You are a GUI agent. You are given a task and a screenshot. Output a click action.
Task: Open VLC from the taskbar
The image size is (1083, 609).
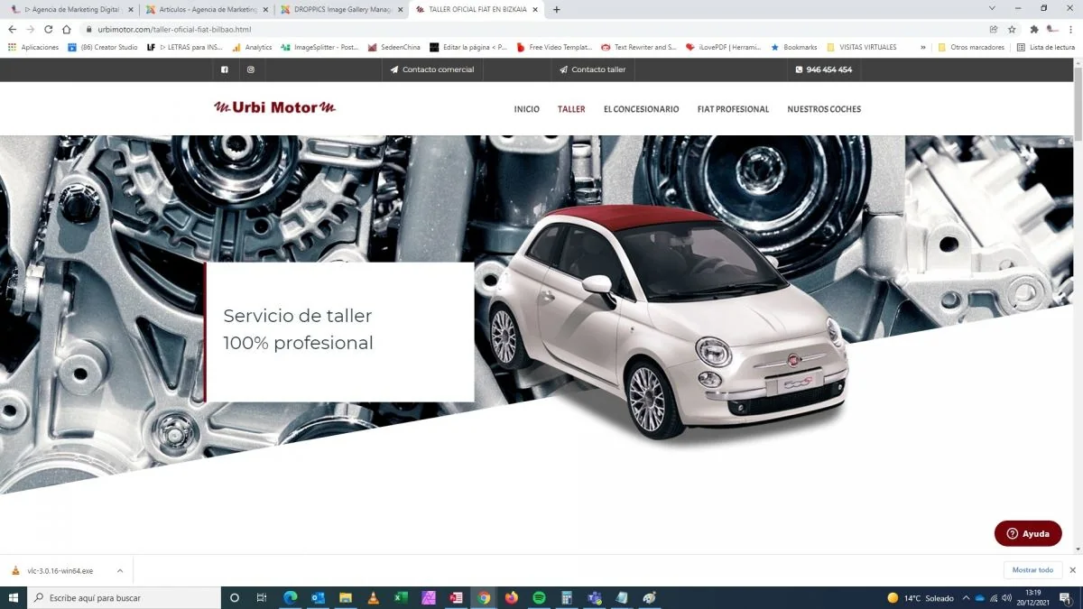pyautogui.click(x=374, y=597)
